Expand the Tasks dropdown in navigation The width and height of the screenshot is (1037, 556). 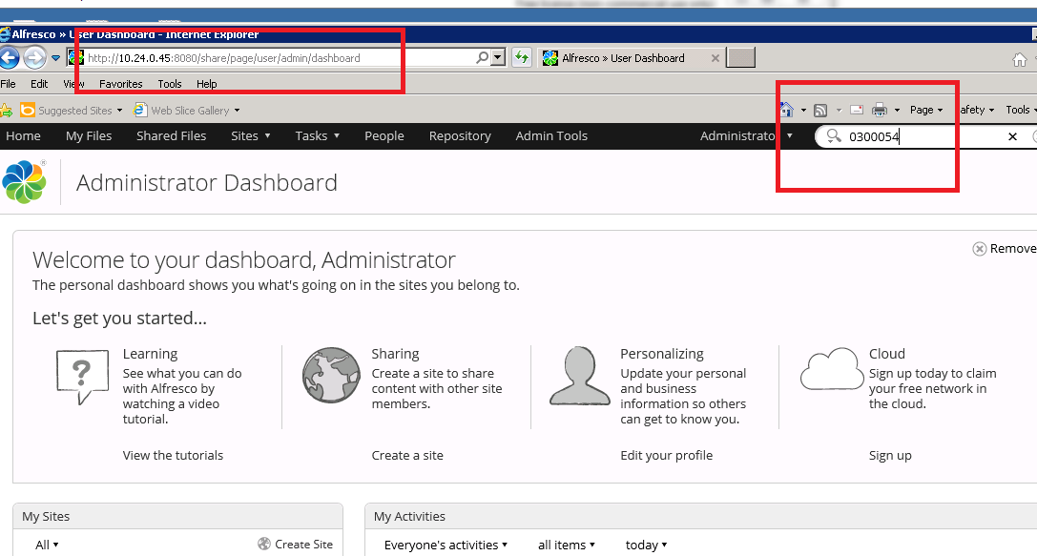point(317,136)
